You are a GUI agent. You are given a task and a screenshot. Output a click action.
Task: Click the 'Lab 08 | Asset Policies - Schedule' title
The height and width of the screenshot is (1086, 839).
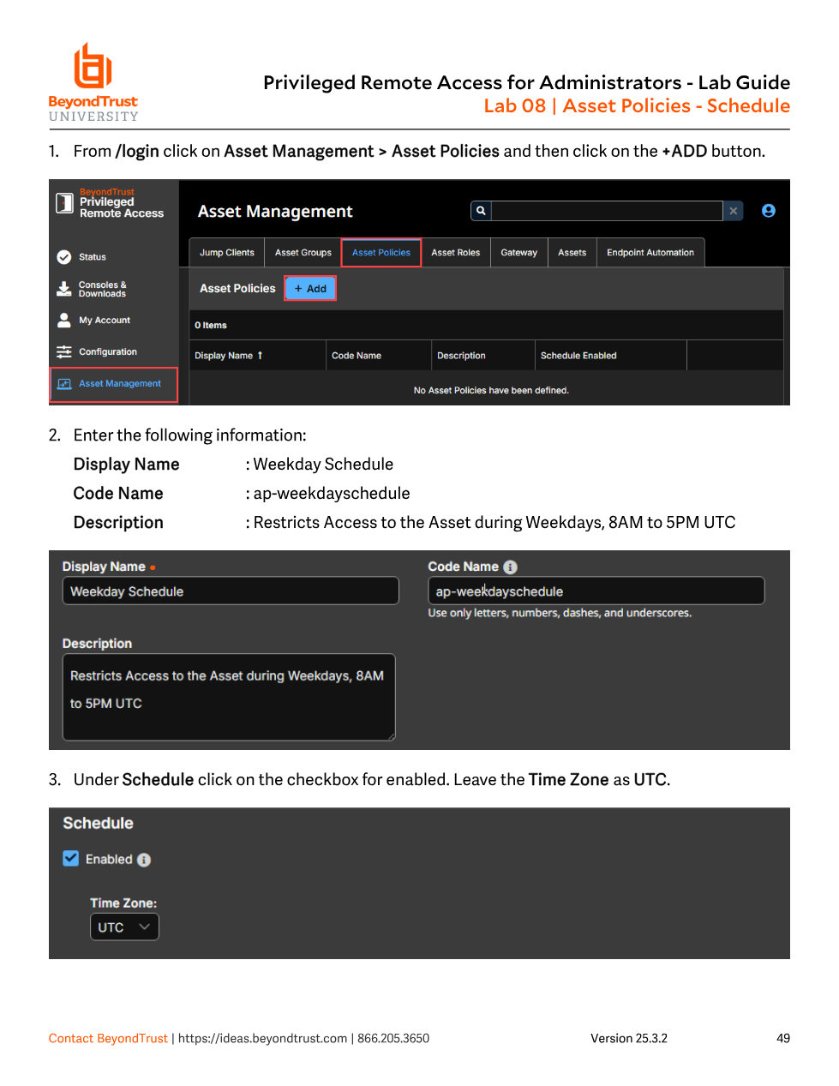[x=637, y=105]
